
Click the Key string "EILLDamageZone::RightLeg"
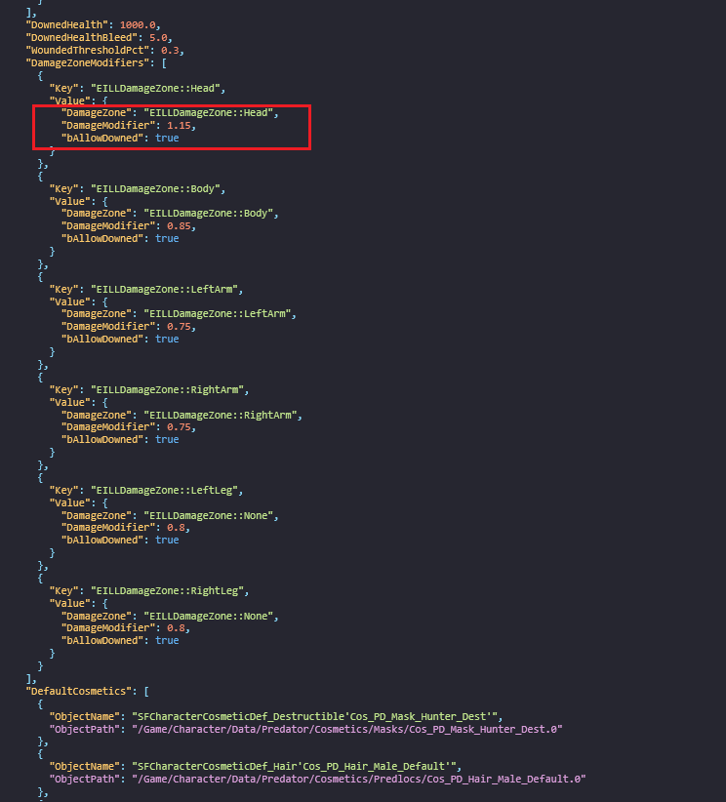point(171,590)
